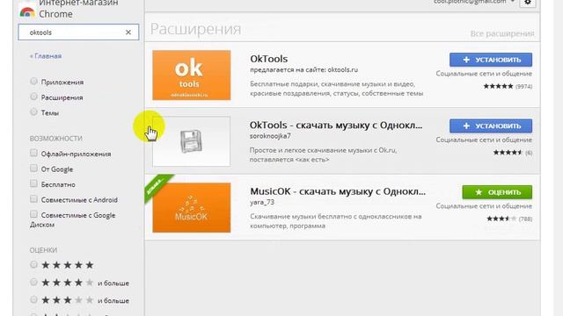
Task: Check Совместимые с Android option
Action: (33, 199)
